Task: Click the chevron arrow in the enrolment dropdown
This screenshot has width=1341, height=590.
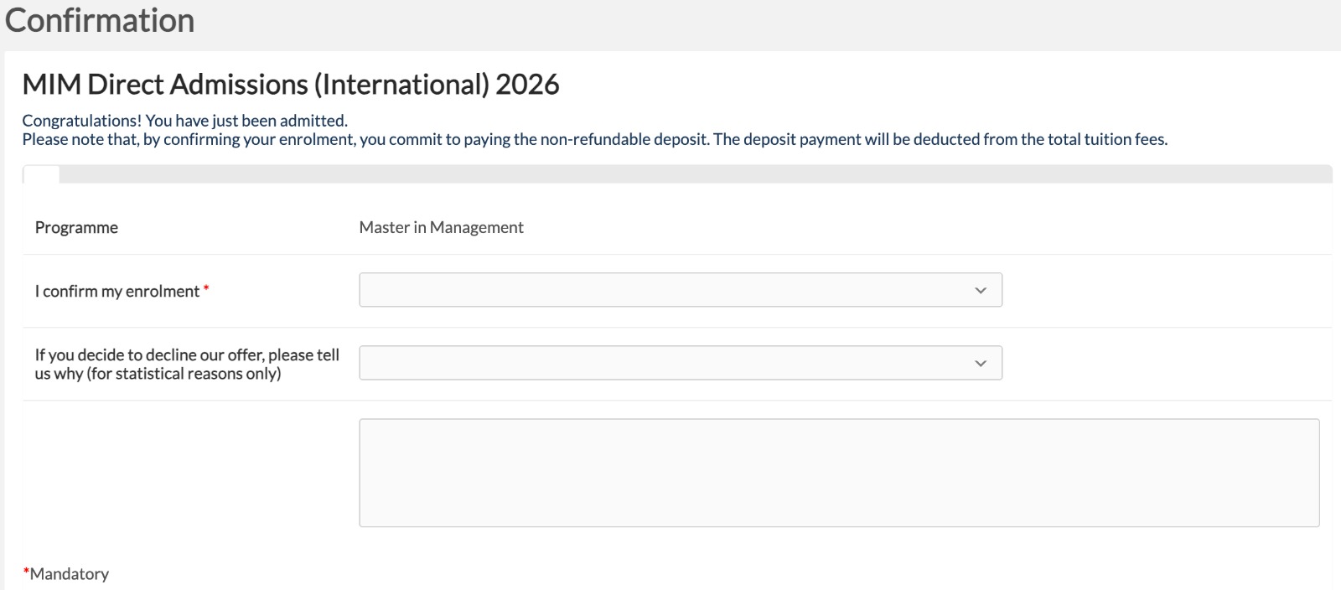Action: 981,291
